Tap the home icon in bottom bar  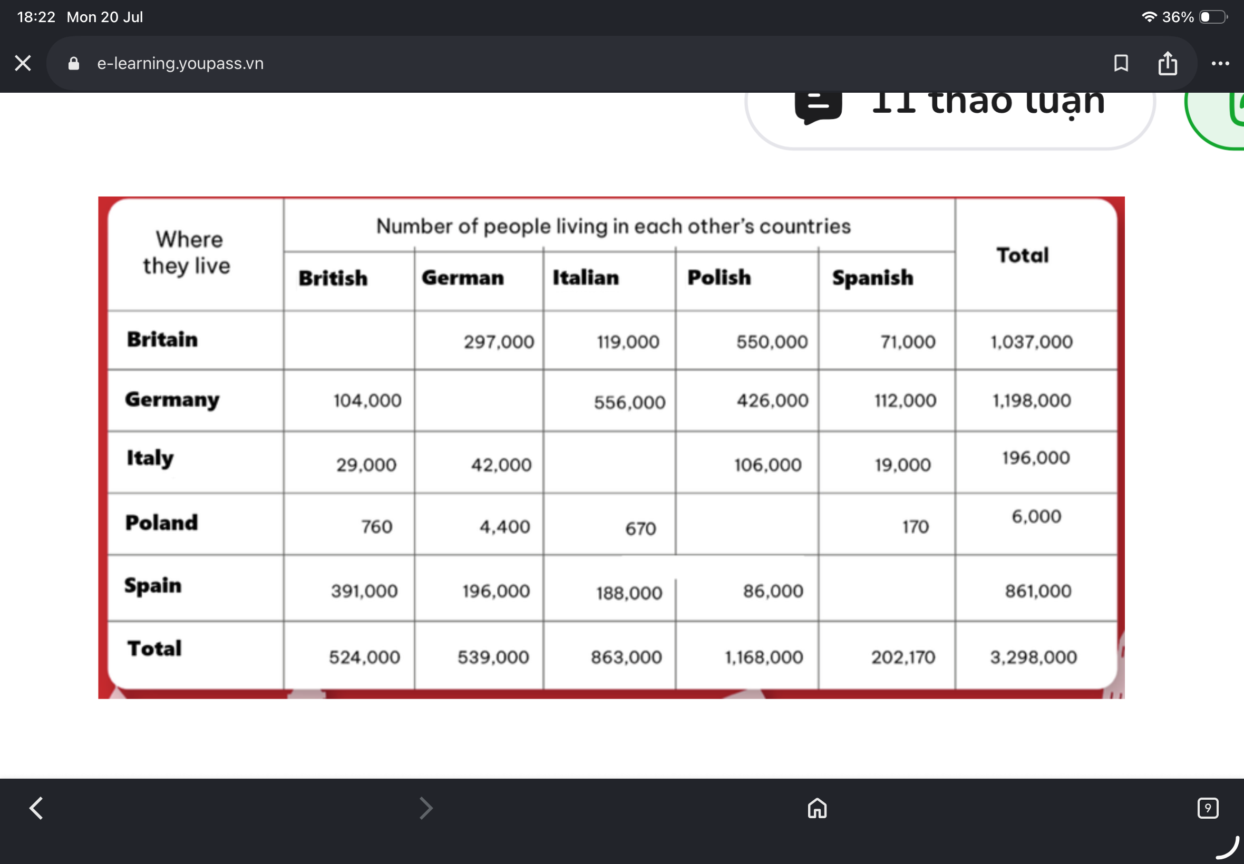[x=817, y=808]
